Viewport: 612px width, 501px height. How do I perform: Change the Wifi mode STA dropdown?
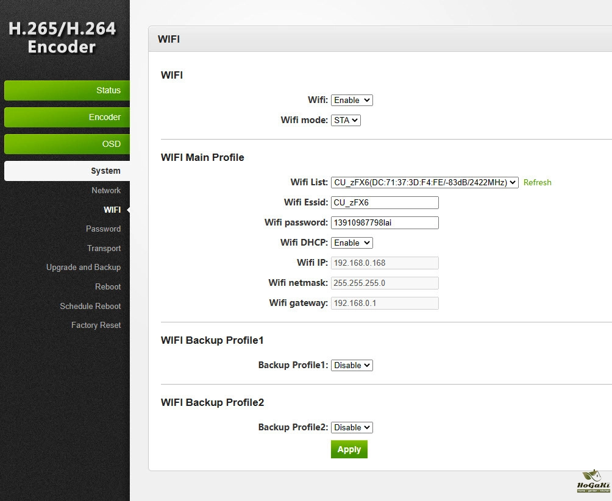[x=346, y=120]
